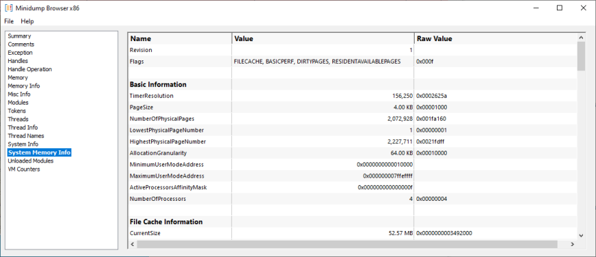The height and width of the screenshot is (257, 596).
Task: Click the 52.57 MB value
Action: click(400, 233)
